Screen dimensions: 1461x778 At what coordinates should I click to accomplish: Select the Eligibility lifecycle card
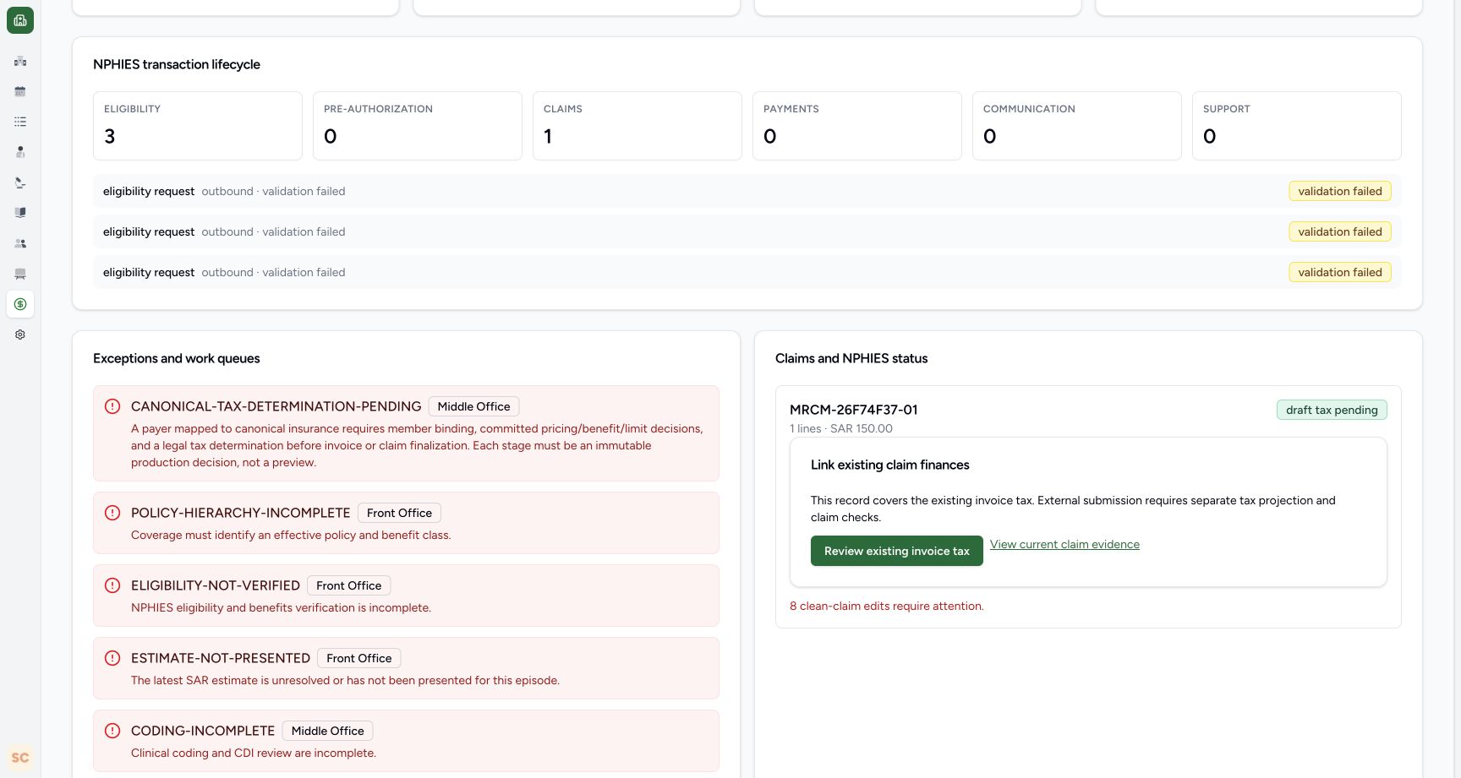(198, 126)
